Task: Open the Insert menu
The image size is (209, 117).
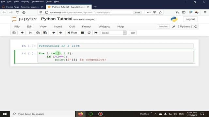Action: tap(58, 27)
